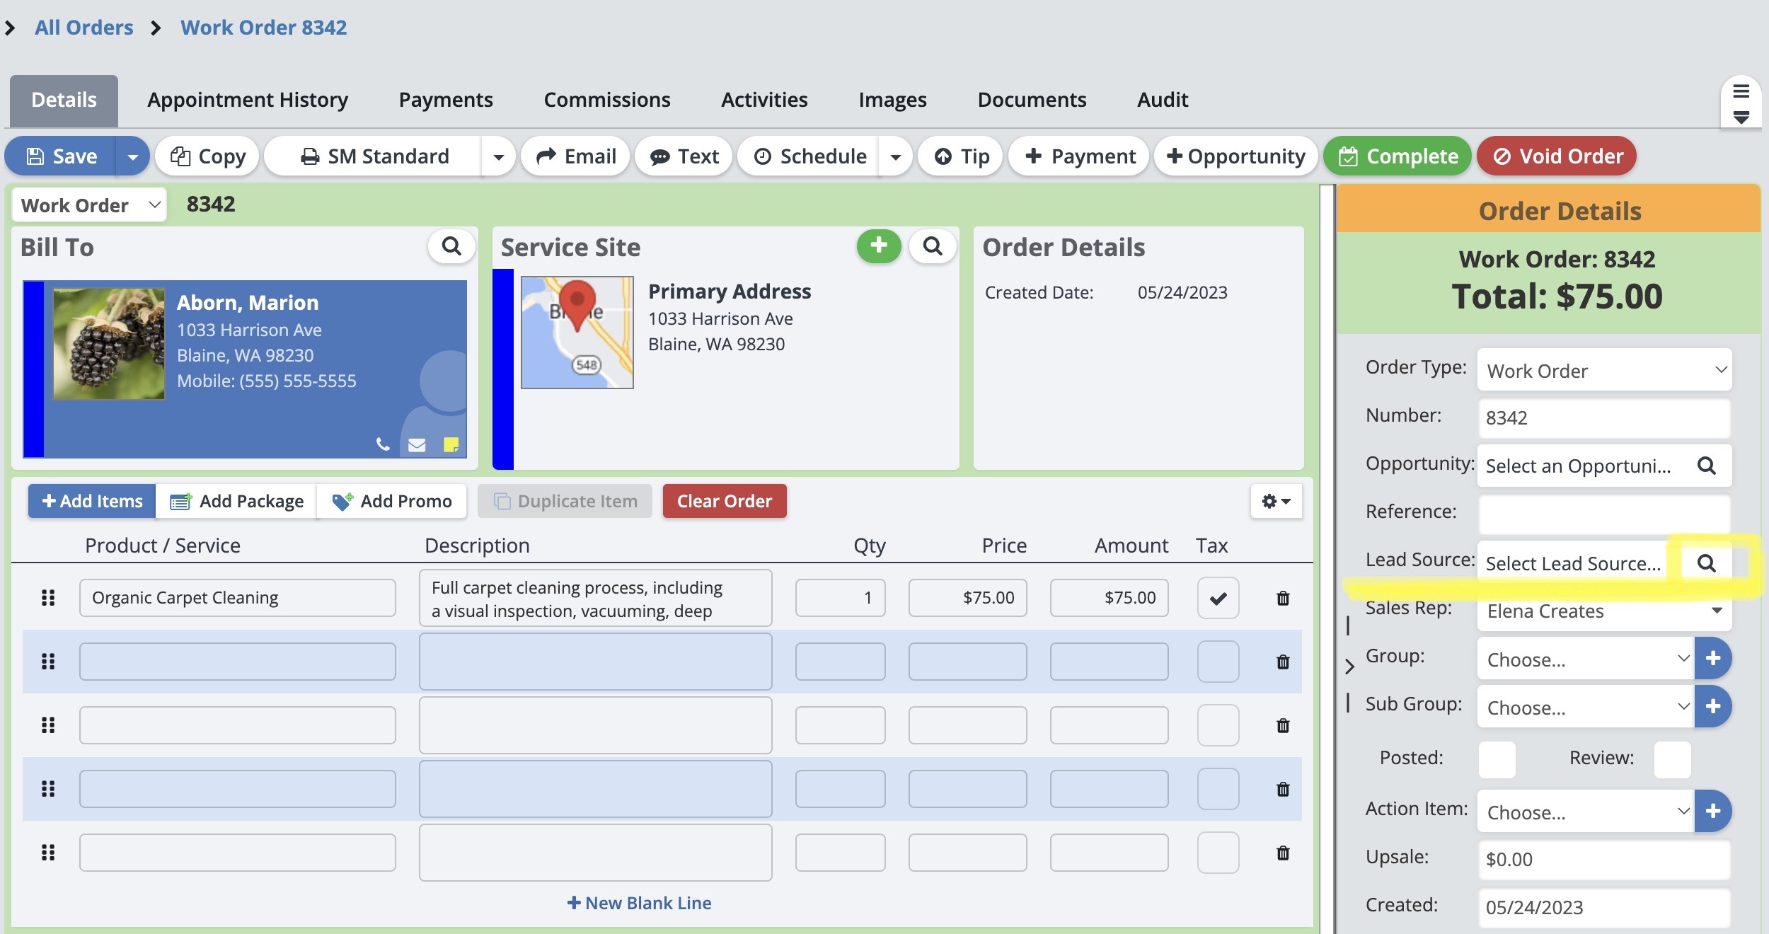
Task: Toggle the Tax checkbox for Organic Carpet Cleaning
Action: tap(1217, 598)
